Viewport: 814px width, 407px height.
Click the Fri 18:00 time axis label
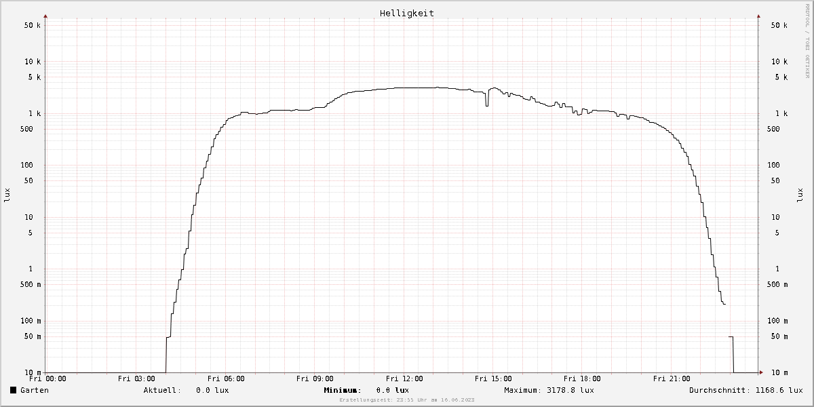[x=582, y=379]
